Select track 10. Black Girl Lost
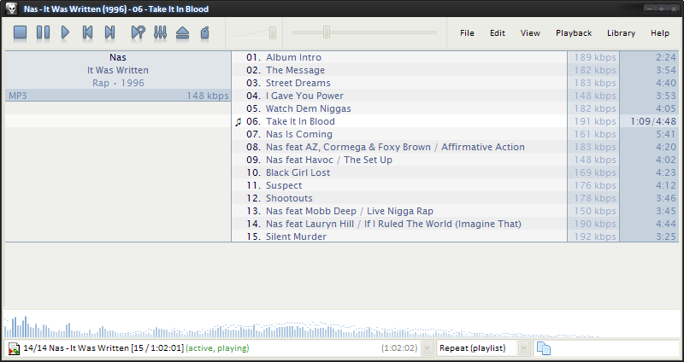 point(399,172)
